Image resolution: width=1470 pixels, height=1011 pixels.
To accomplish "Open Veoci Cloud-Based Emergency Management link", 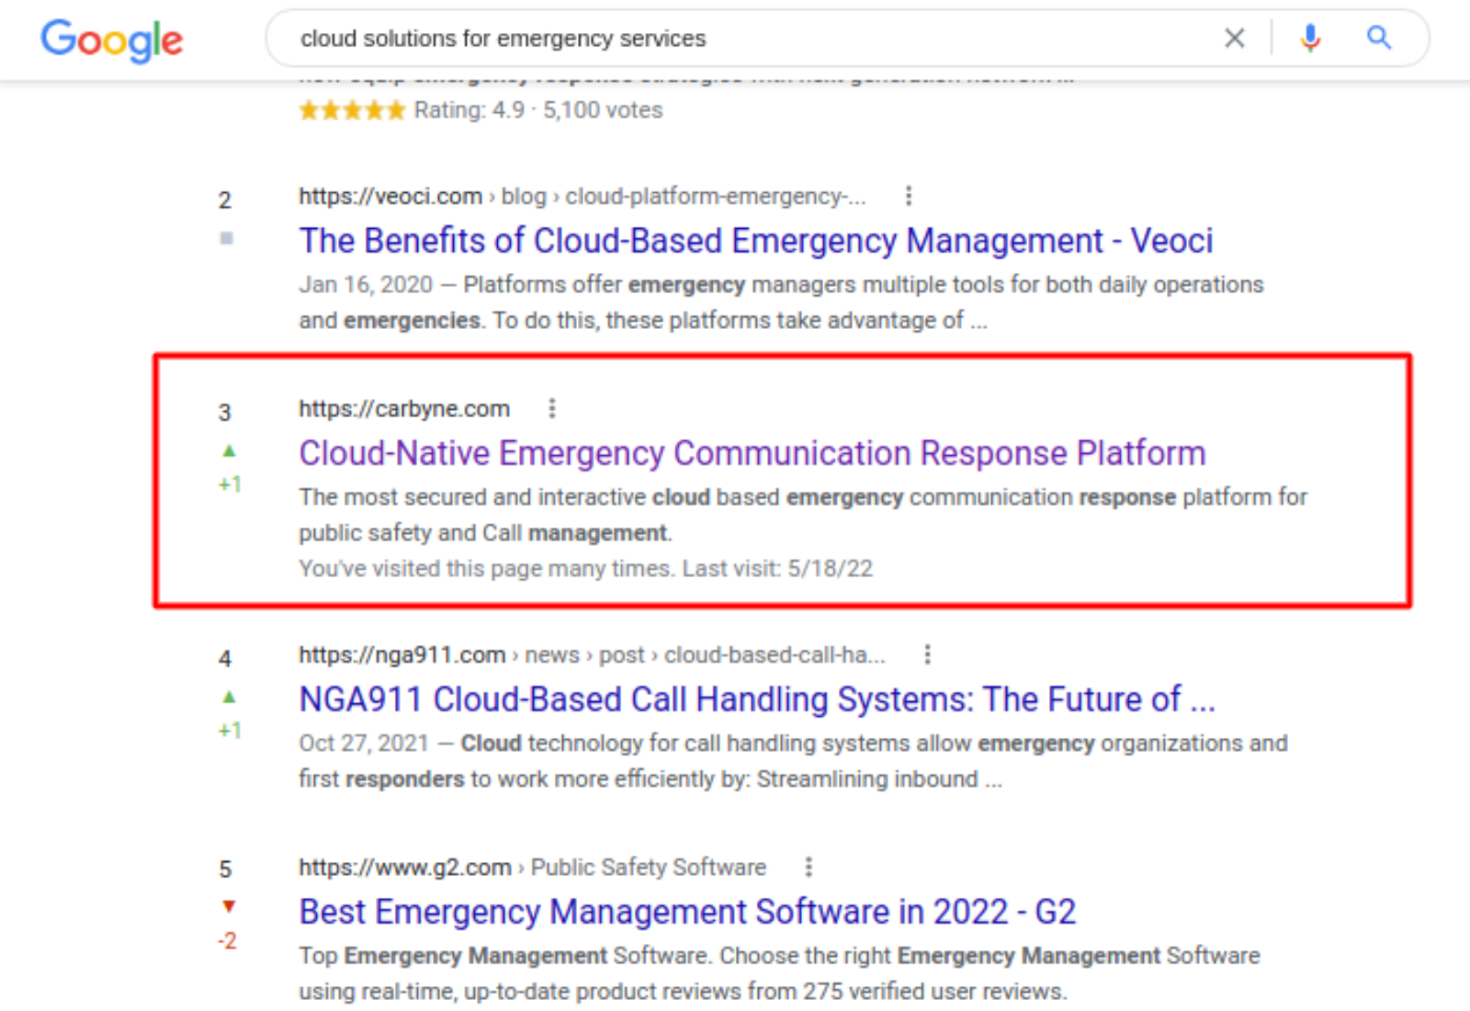I will pos(755,241).
